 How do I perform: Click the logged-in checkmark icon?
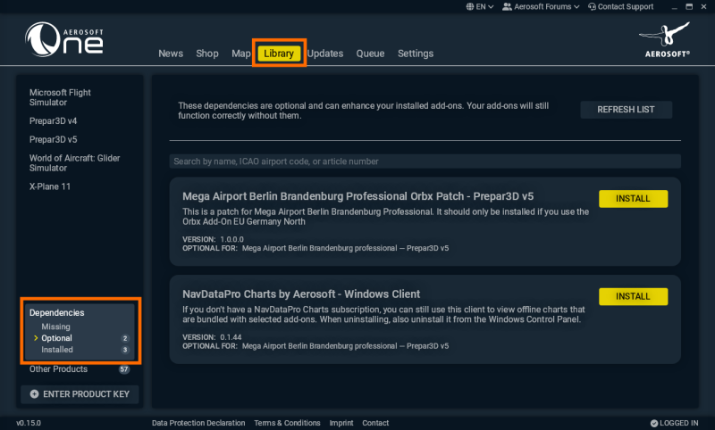point(654,423)
